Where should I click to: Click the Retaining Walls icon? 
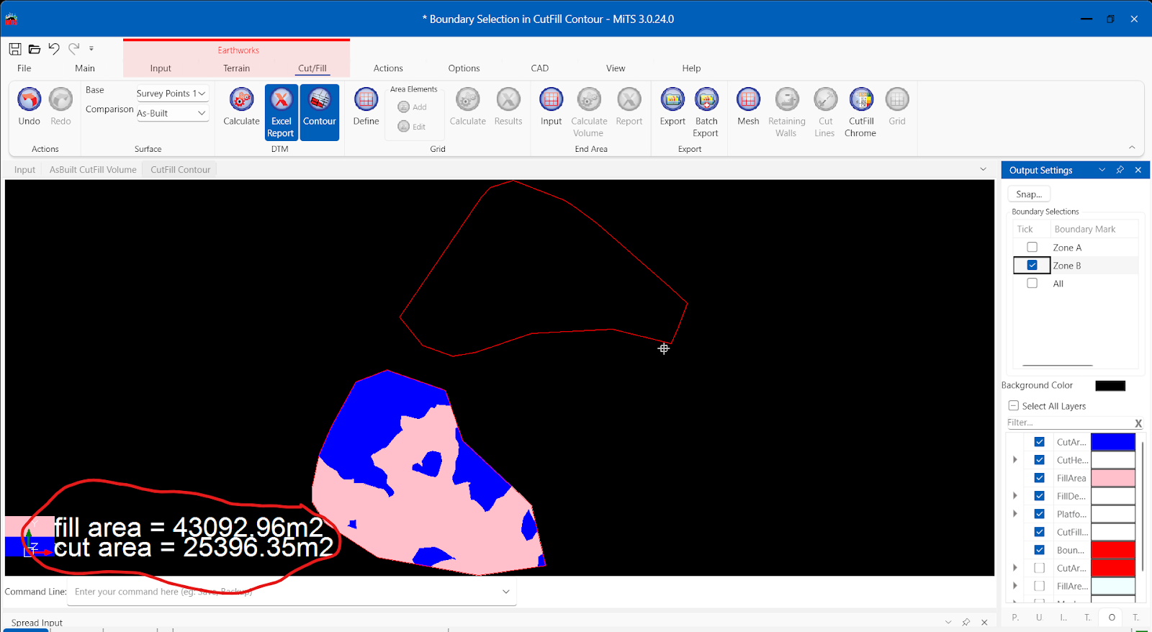click(787, 99)
